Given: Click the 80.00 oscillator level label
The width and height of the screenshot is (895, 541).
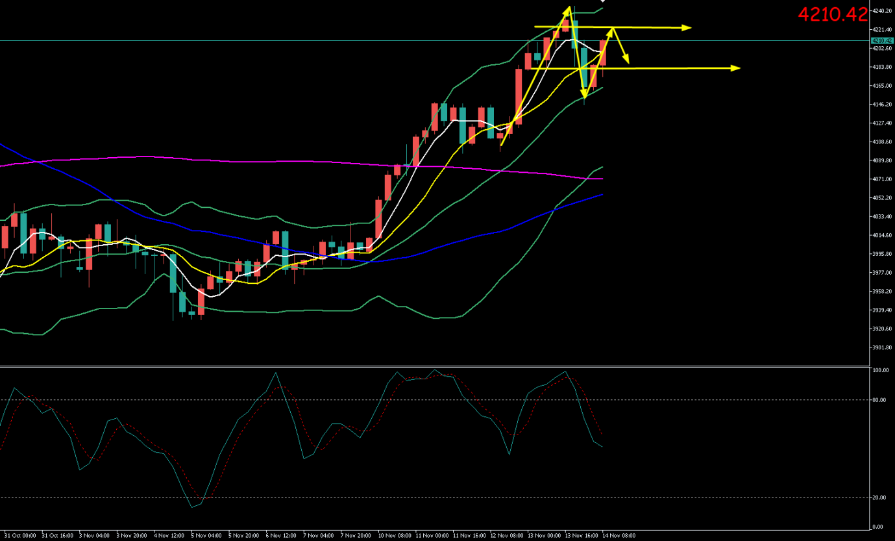Looking at the screenshot, I should [879, 400].
